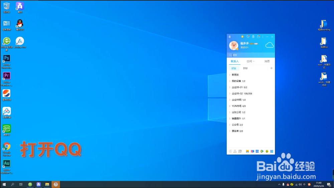Open the file assistant icon at QQ bottom

coord(240,151)
